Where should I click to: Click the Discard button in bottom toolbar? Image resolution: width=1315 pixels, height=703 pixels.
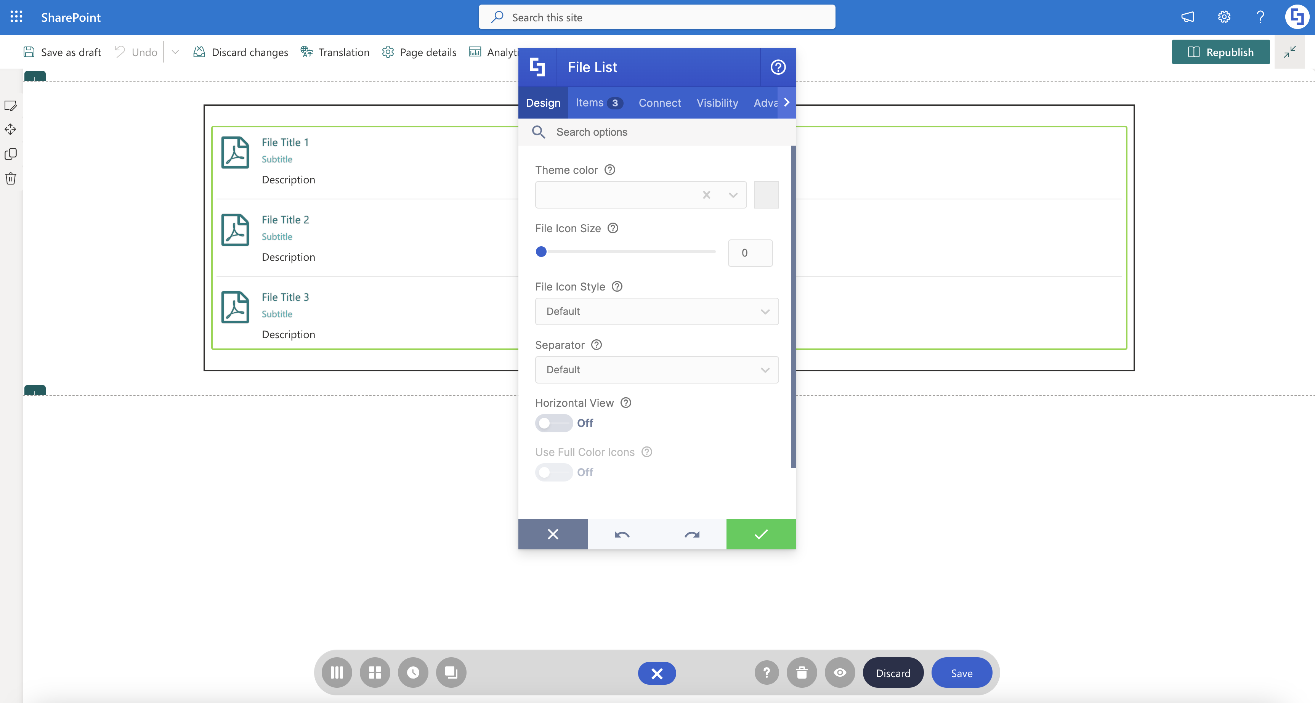coord(893,673)
